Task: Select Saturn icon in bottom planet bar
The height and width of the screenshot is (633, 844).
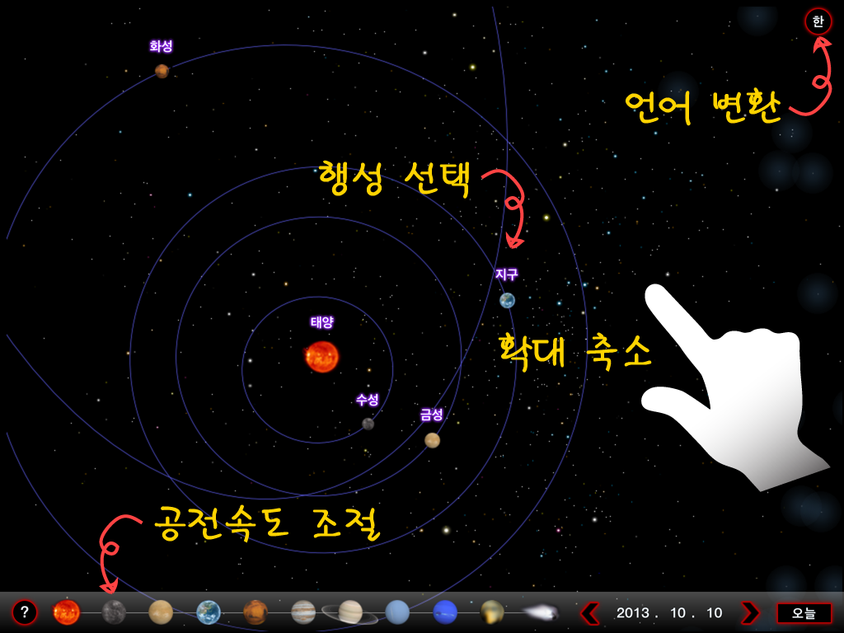Action: [350, 612]
